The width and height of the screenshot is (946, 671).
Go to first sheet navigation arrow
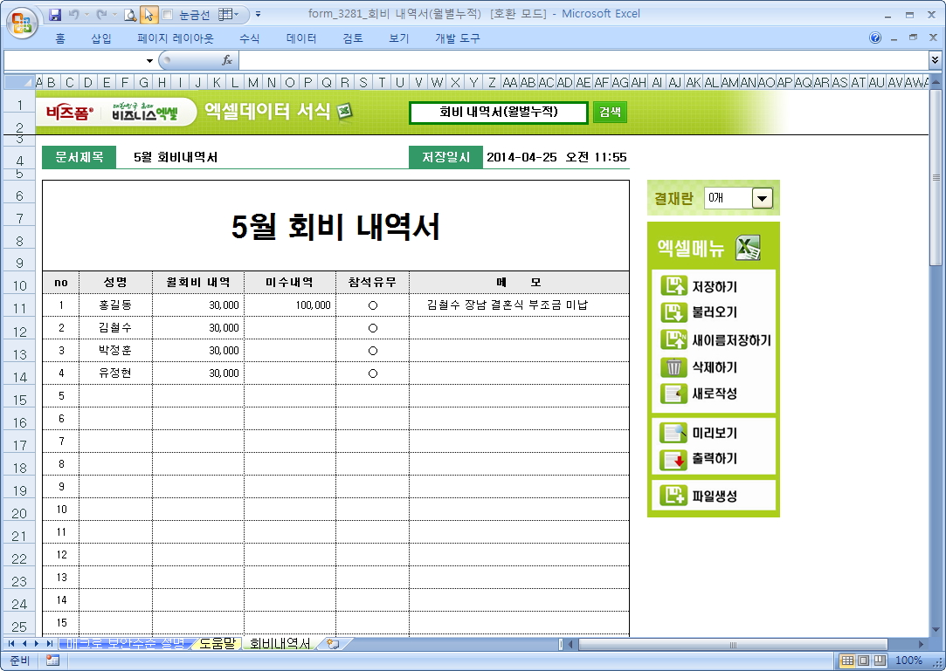[x=11, y=644]
